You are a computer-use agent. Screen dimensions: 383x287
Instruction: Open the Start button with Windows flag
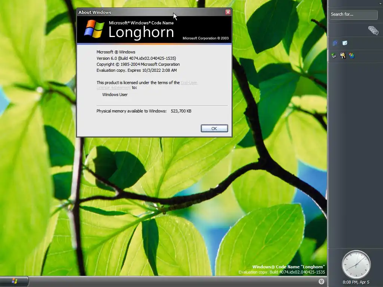(14, 281)
